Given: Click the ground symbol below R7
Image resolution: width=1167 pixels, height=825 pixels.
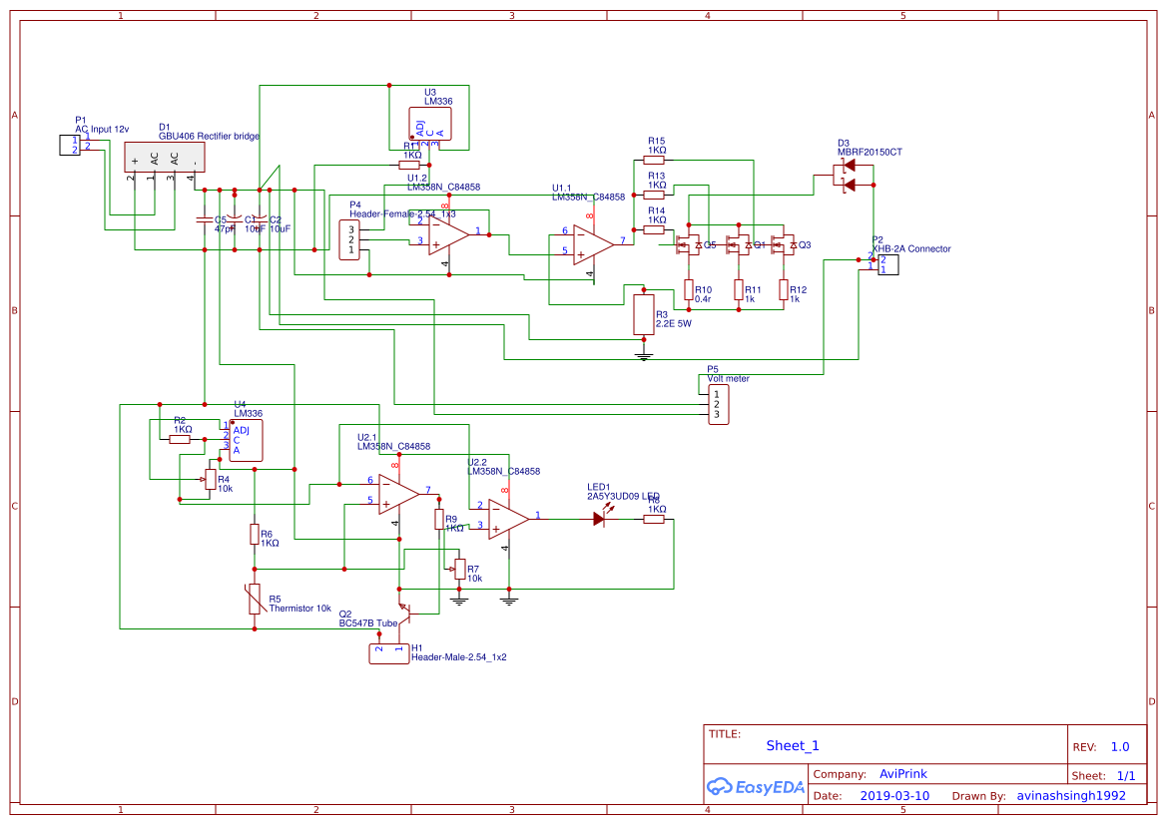Looking at the screenshot, I should point(459,600).
